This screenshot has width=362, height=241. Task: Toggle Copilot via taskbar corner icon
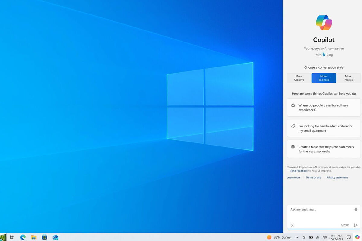(x=357, y=237)
